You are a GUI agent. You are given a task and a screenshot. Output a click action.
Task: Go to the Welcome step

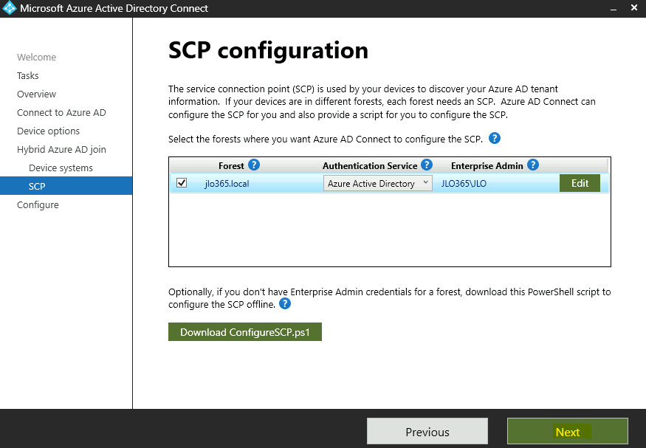[37, 58]
